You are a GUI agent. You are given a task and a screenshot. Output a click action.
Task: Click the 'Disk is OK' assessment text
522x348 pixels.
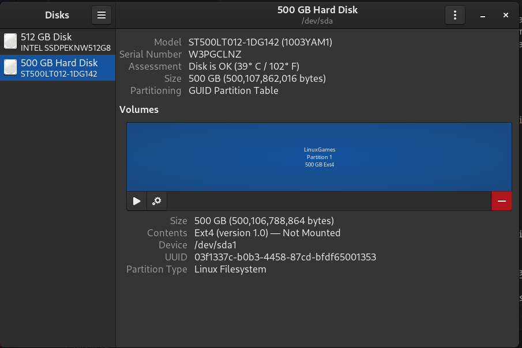pyautogui.click(x=243, y=66)
